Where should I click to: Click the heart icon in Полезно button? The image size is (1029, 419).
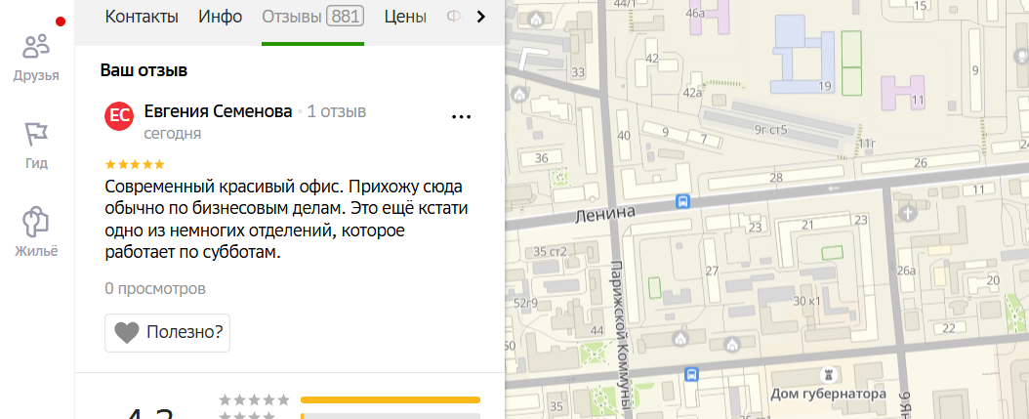tap(127, 333)
